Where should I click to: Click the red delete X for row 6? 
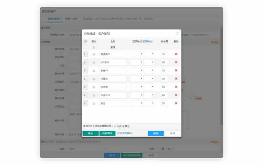point(176,95)
